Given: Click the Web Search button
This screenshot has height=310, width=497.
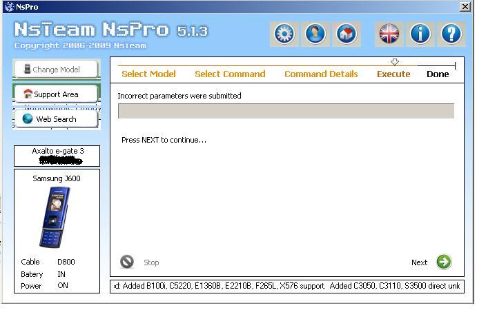Looking at the screenshot, I should coord(56,119).
